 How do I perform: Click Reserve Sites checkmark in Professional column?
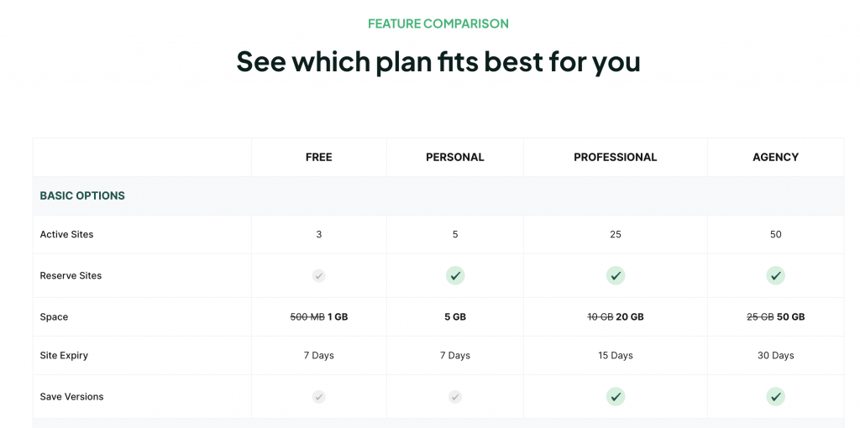click(616, 275)
